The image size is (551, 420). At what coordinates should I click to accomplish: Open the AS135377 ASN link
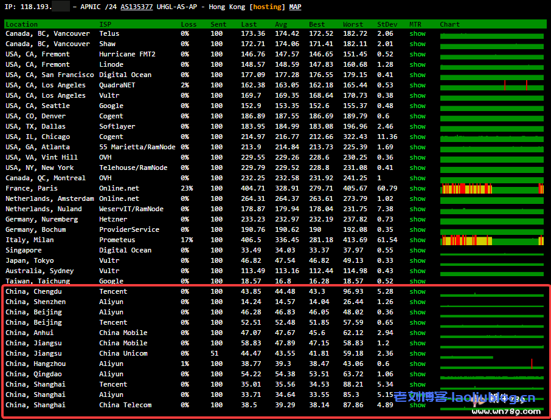point(137,7)
